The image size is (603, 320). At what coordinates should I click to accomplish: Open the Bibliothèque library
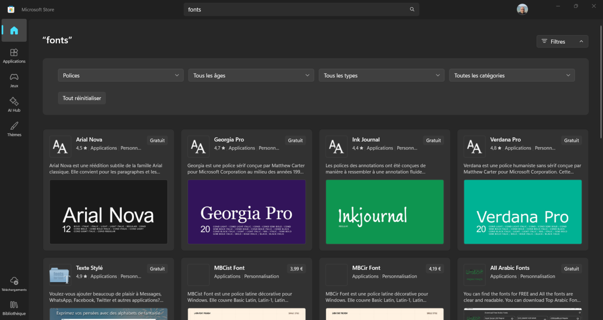coord(14,308)
